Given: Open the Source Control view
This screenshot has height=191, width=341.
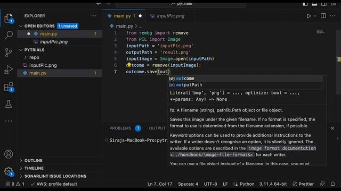Looking at the screenshot, I should point(9,53).
